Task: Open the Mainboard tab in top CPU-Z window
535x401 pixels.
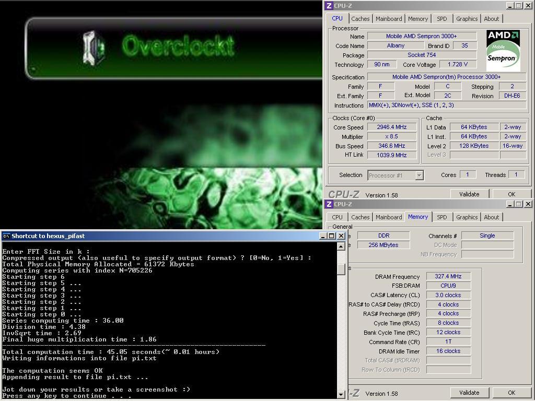Action: [389, 19]
